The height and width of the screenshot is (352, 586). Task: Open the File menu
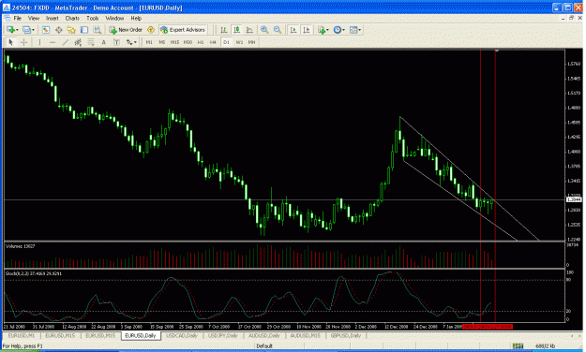(18, 19)
